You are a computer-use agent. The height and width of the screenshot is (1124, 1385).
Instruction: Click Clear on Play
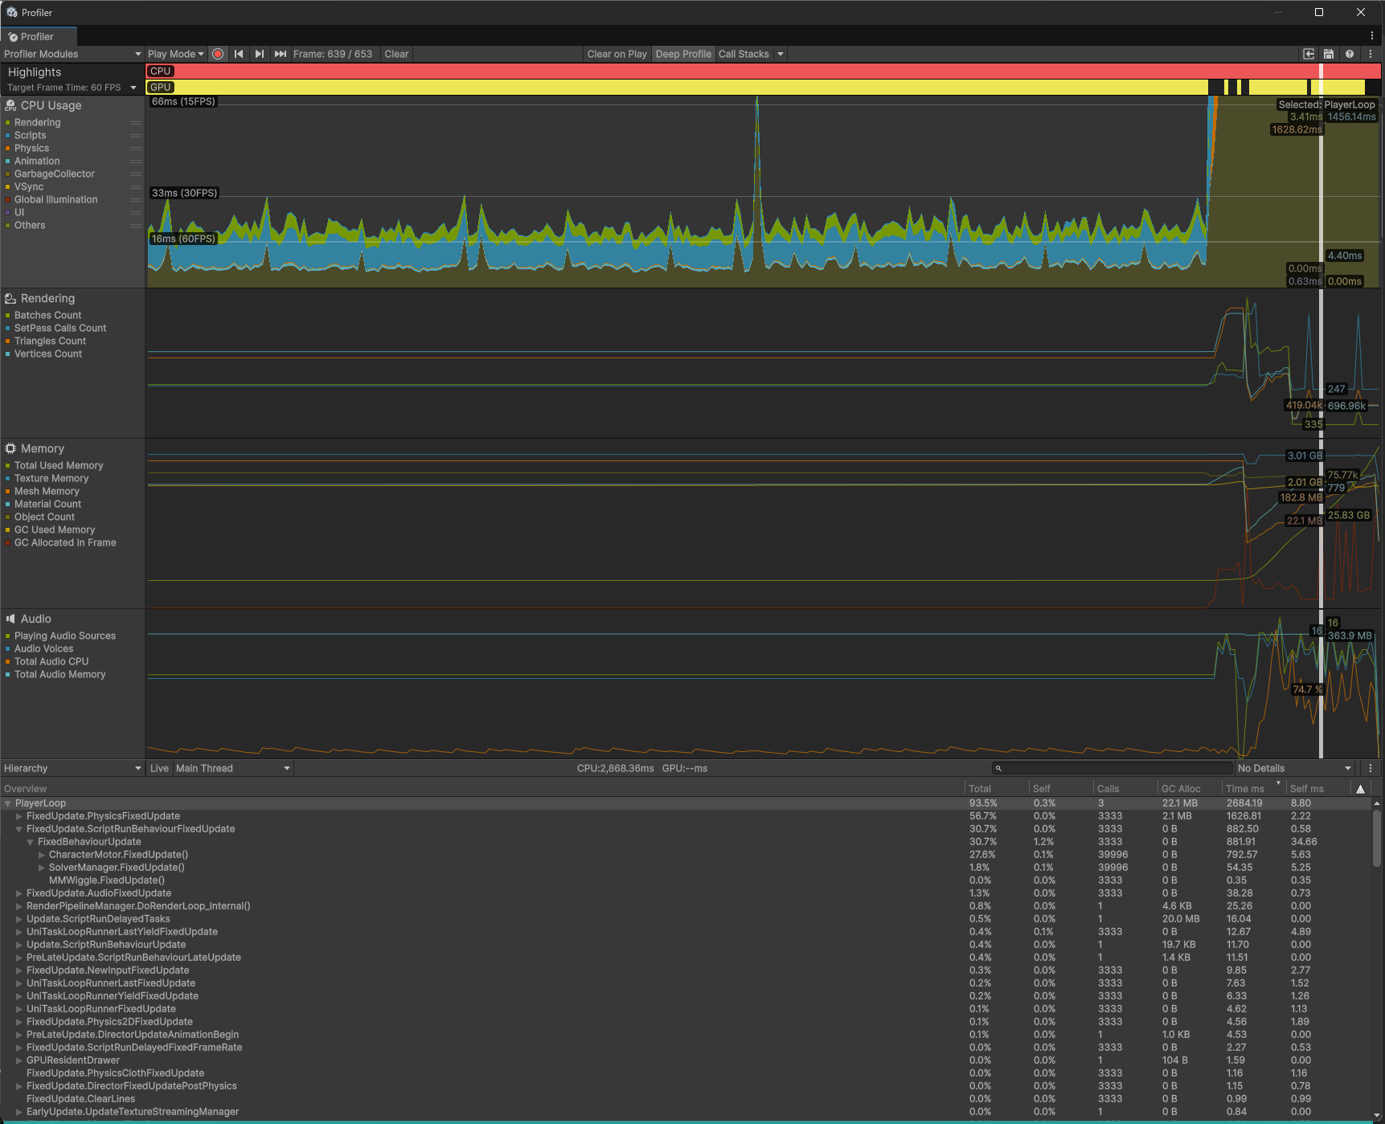[617, 54]
